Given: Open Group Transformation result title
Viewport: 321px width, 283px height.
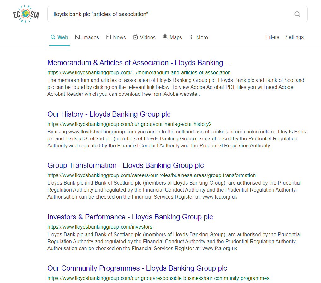Looking at the screenshot, I should coord(126,165).
